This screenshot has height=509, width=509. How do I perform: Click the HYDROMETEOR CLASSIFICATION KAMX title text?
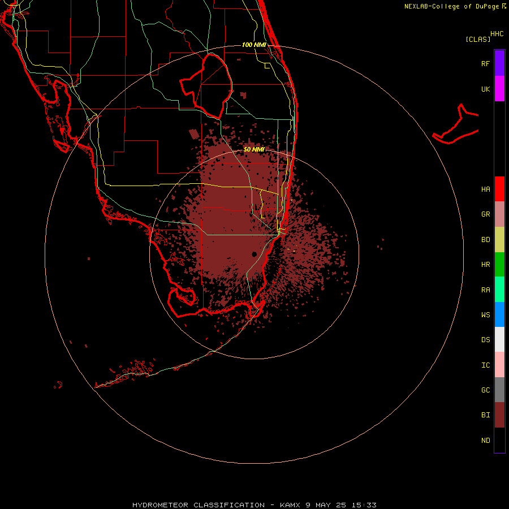(x=254, y=505)
